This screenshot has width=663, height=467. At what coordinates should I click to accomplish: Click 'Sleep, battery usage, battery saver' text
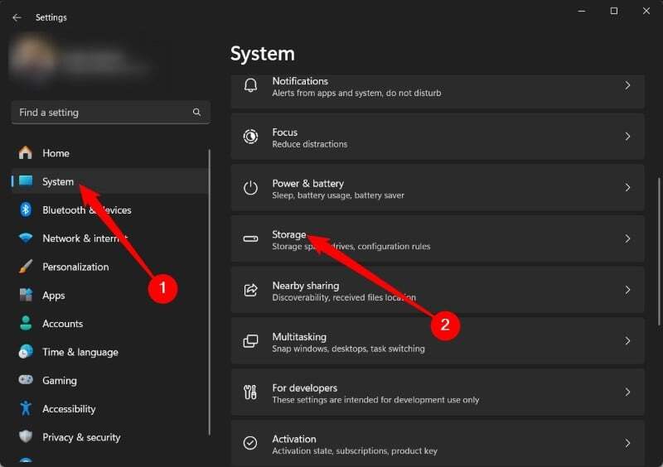[x=338, y=195]
